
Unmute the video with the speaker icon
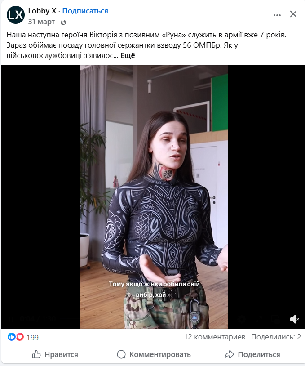(x=295, y=319)
